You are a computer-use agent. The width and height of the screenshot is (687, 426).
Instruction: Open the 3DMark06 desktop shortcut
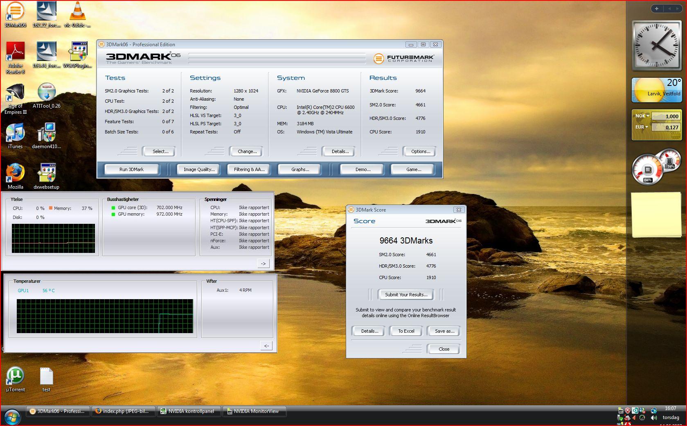click(x=15, y=15)
